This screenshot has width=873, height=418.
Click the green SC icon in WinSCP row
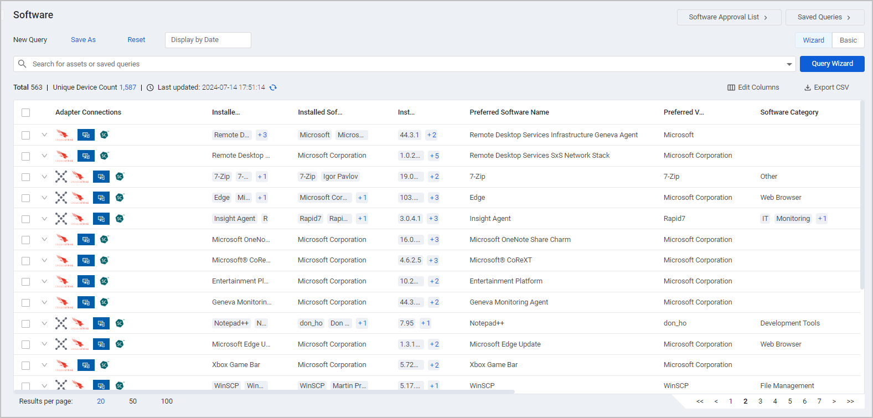(120, 385)
